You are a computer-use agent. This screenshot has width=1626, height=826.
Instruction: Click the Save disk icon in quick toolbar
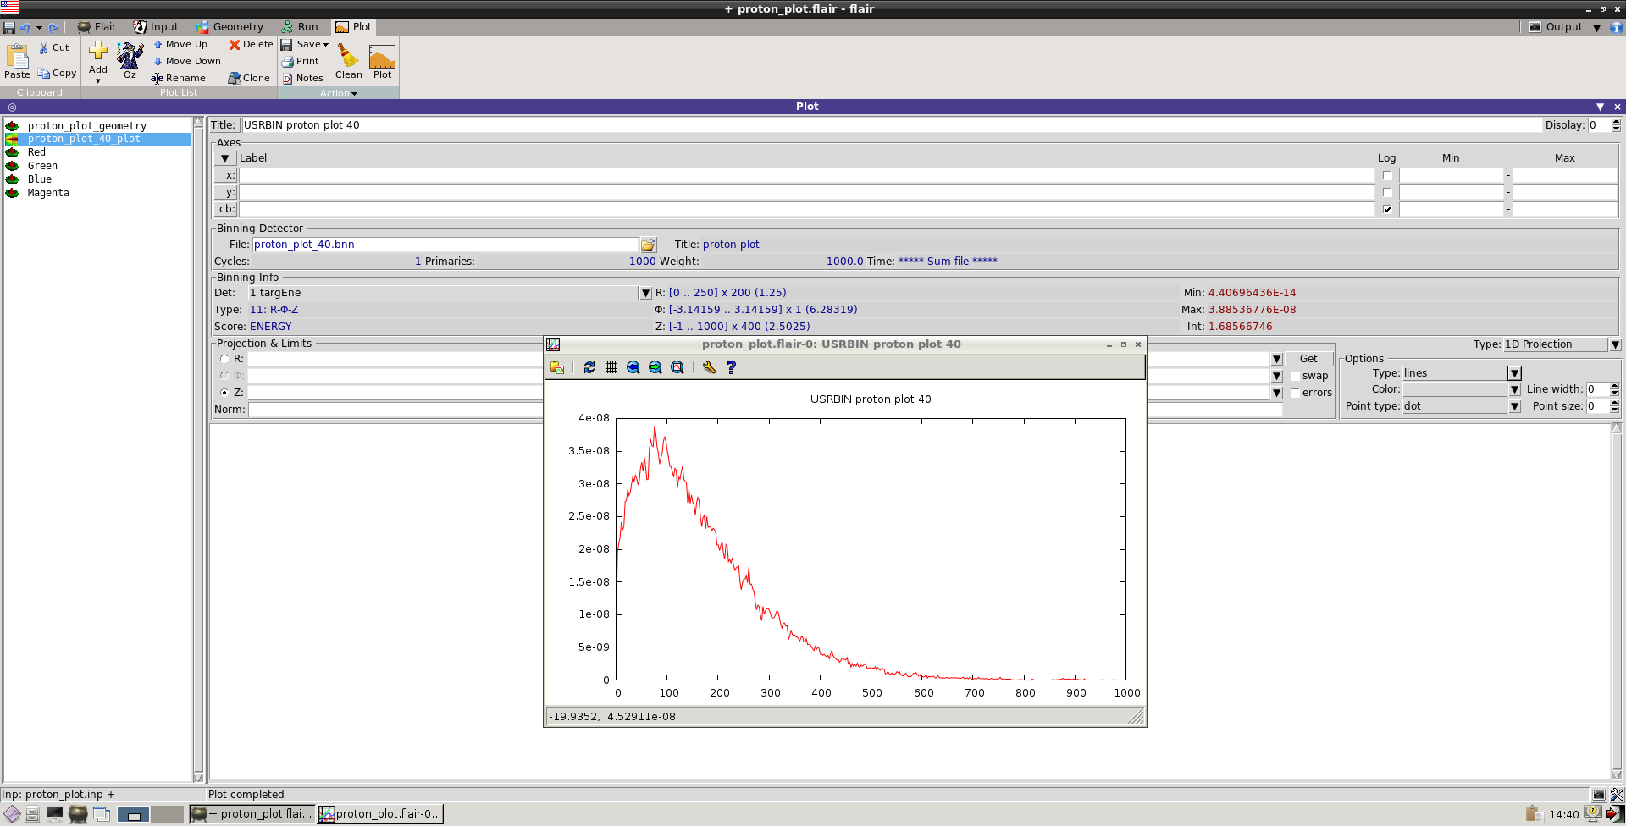pyautogui.click(x=9, y=27)
